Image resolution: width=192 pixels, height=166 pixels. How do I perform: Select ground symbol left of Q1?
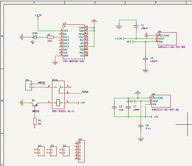(x=21, y=103)
